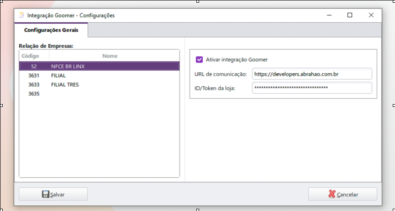Image resolution: width=395 pixels, height=211 pixels.
Task: Select company row FILIAL TRES
Action: point(99,85)
